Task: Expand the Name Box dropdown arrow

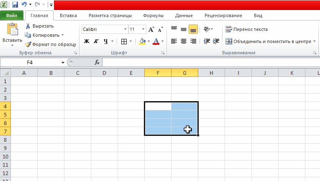Action: (x=63, y=63)
